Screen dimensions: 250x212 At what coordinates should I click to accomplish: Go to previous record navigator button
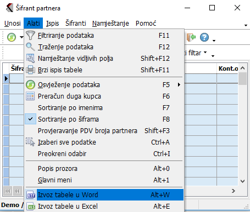[18, 191]
